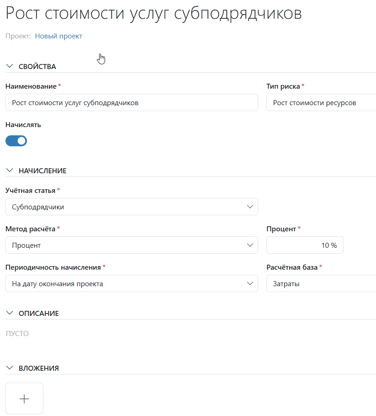Click the Процент value field

(x=305, y=245)
